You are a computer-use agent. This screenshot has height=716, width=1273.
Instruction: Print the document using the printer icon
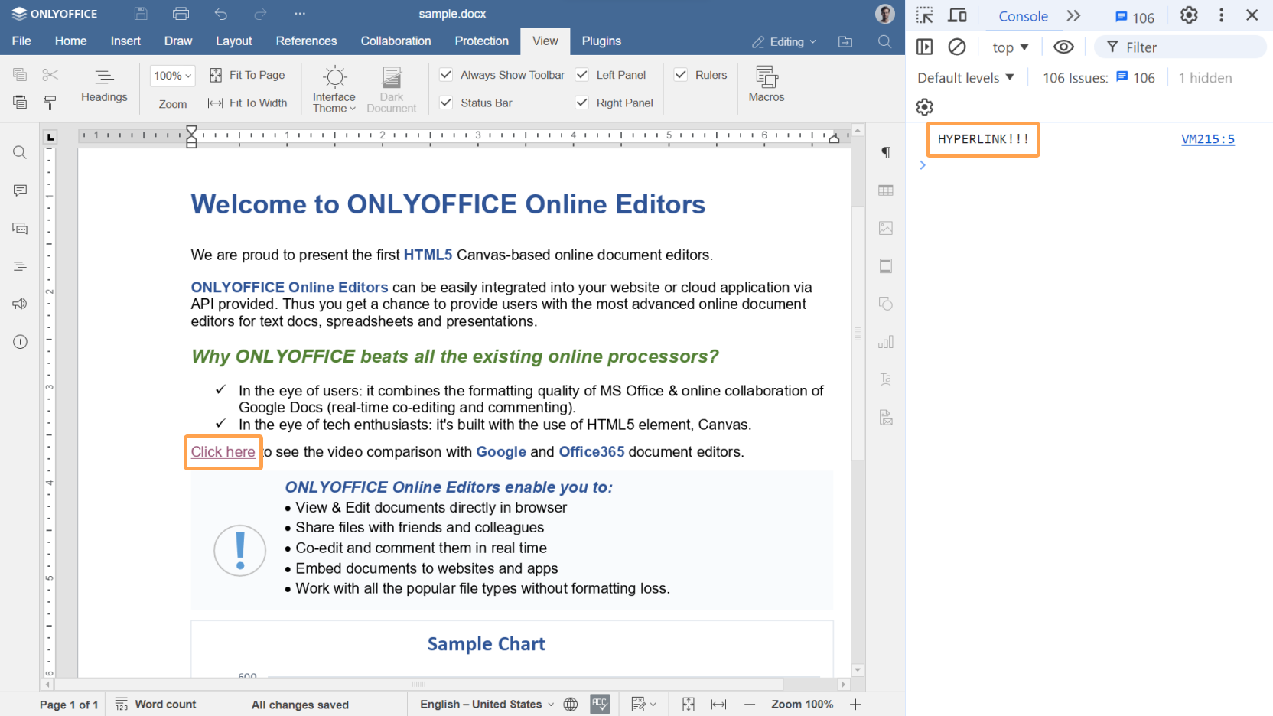(x=181, y=14)
